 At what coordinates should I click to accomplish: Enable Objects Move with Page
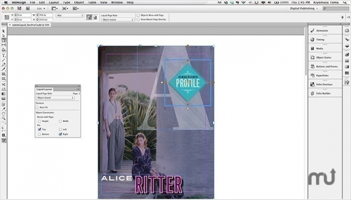[138, 15]
